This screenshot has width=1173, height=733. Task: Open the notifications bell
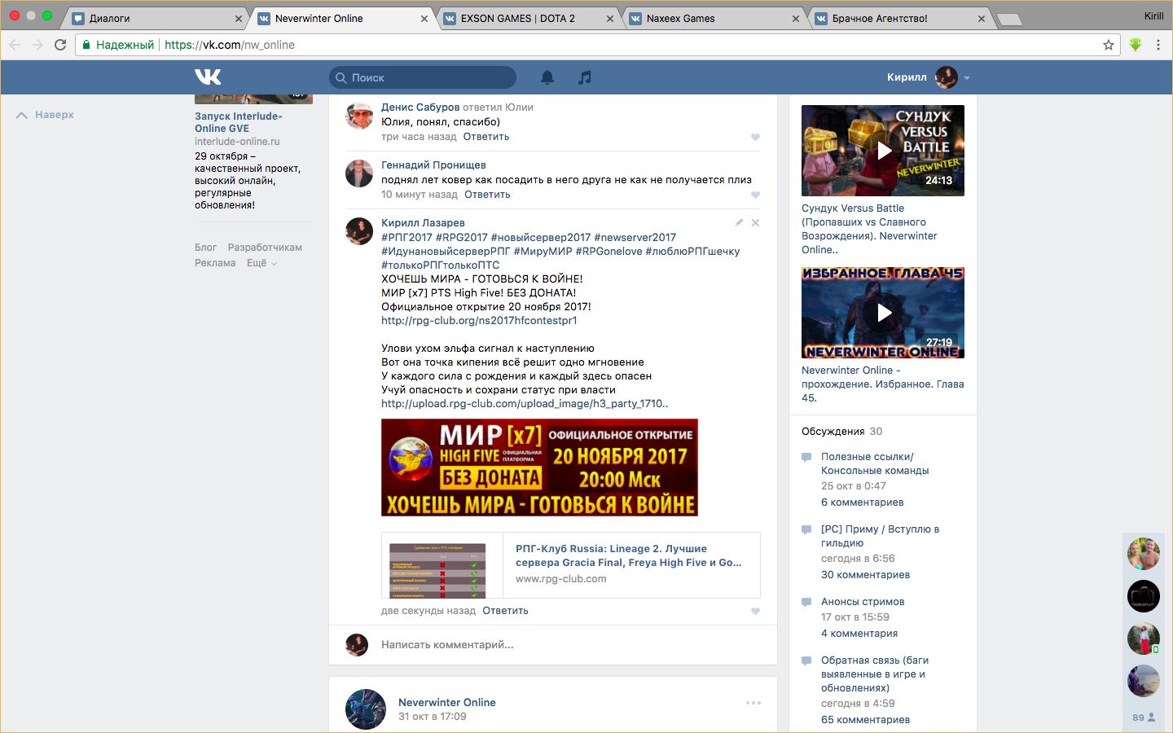[x=547, y=77]
